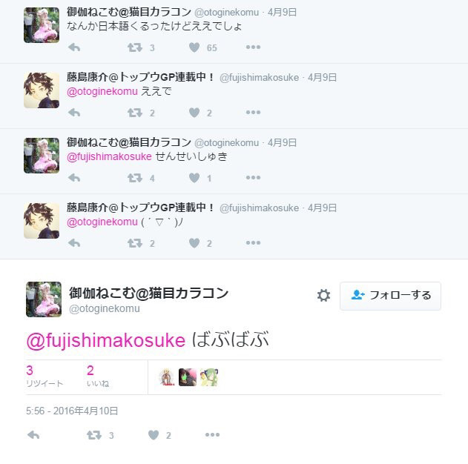Reply to the ばぶばぶ main tweet
The height and width of the screenshot is (464, 468).
(x=33, y=435)
